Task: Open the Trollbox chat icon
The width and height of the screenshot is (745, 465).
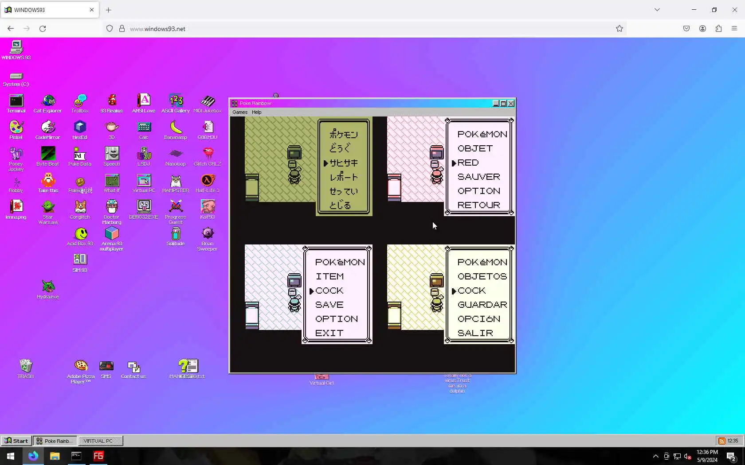Action: pyautogui.click(x=80, y=104)
